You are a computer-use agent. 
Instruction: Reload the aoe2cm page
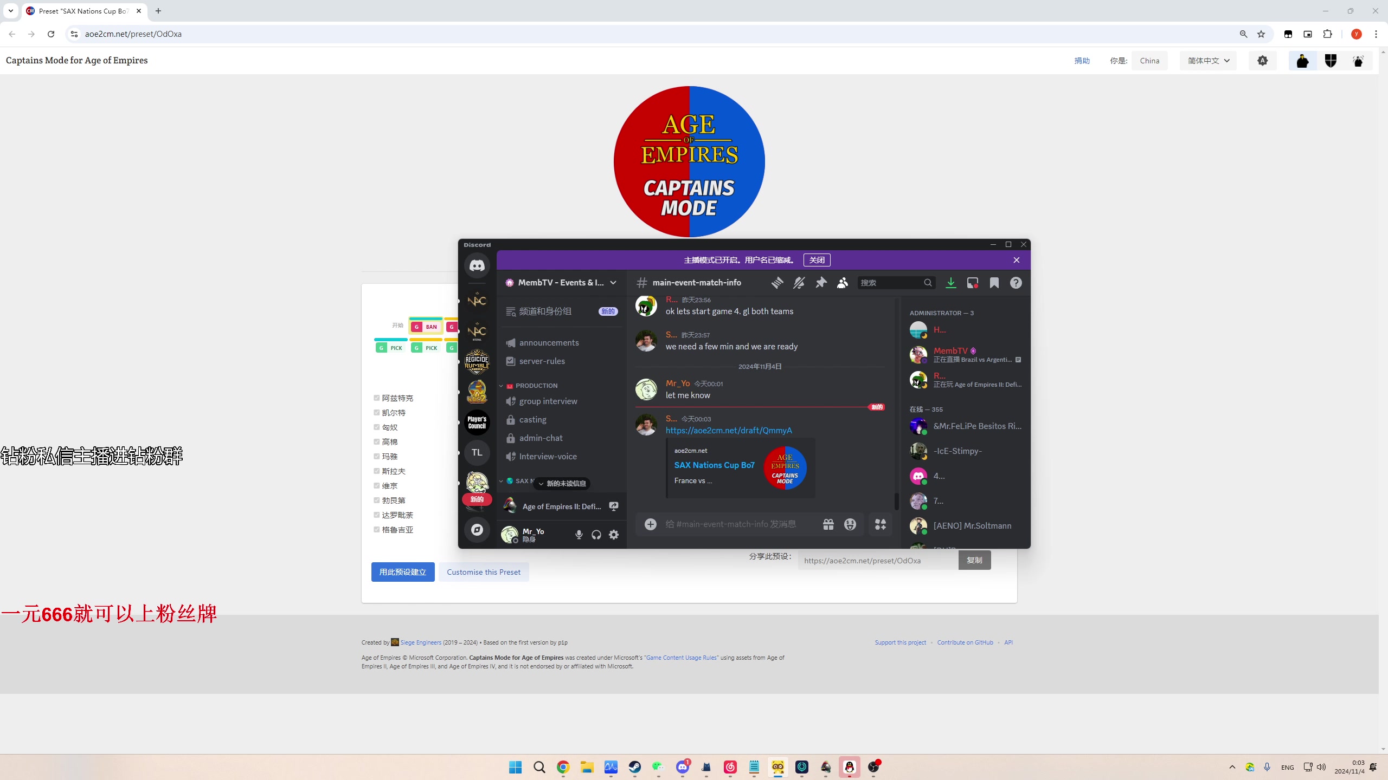click(51, 34)
